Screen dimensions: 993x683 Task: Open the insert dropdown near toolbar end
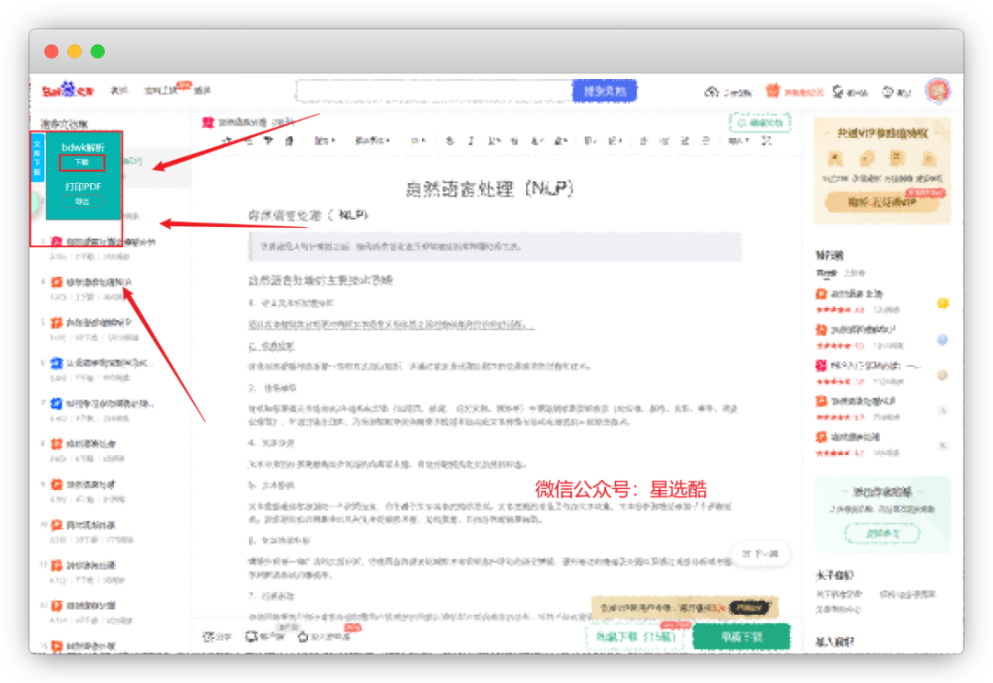(737, 141)
